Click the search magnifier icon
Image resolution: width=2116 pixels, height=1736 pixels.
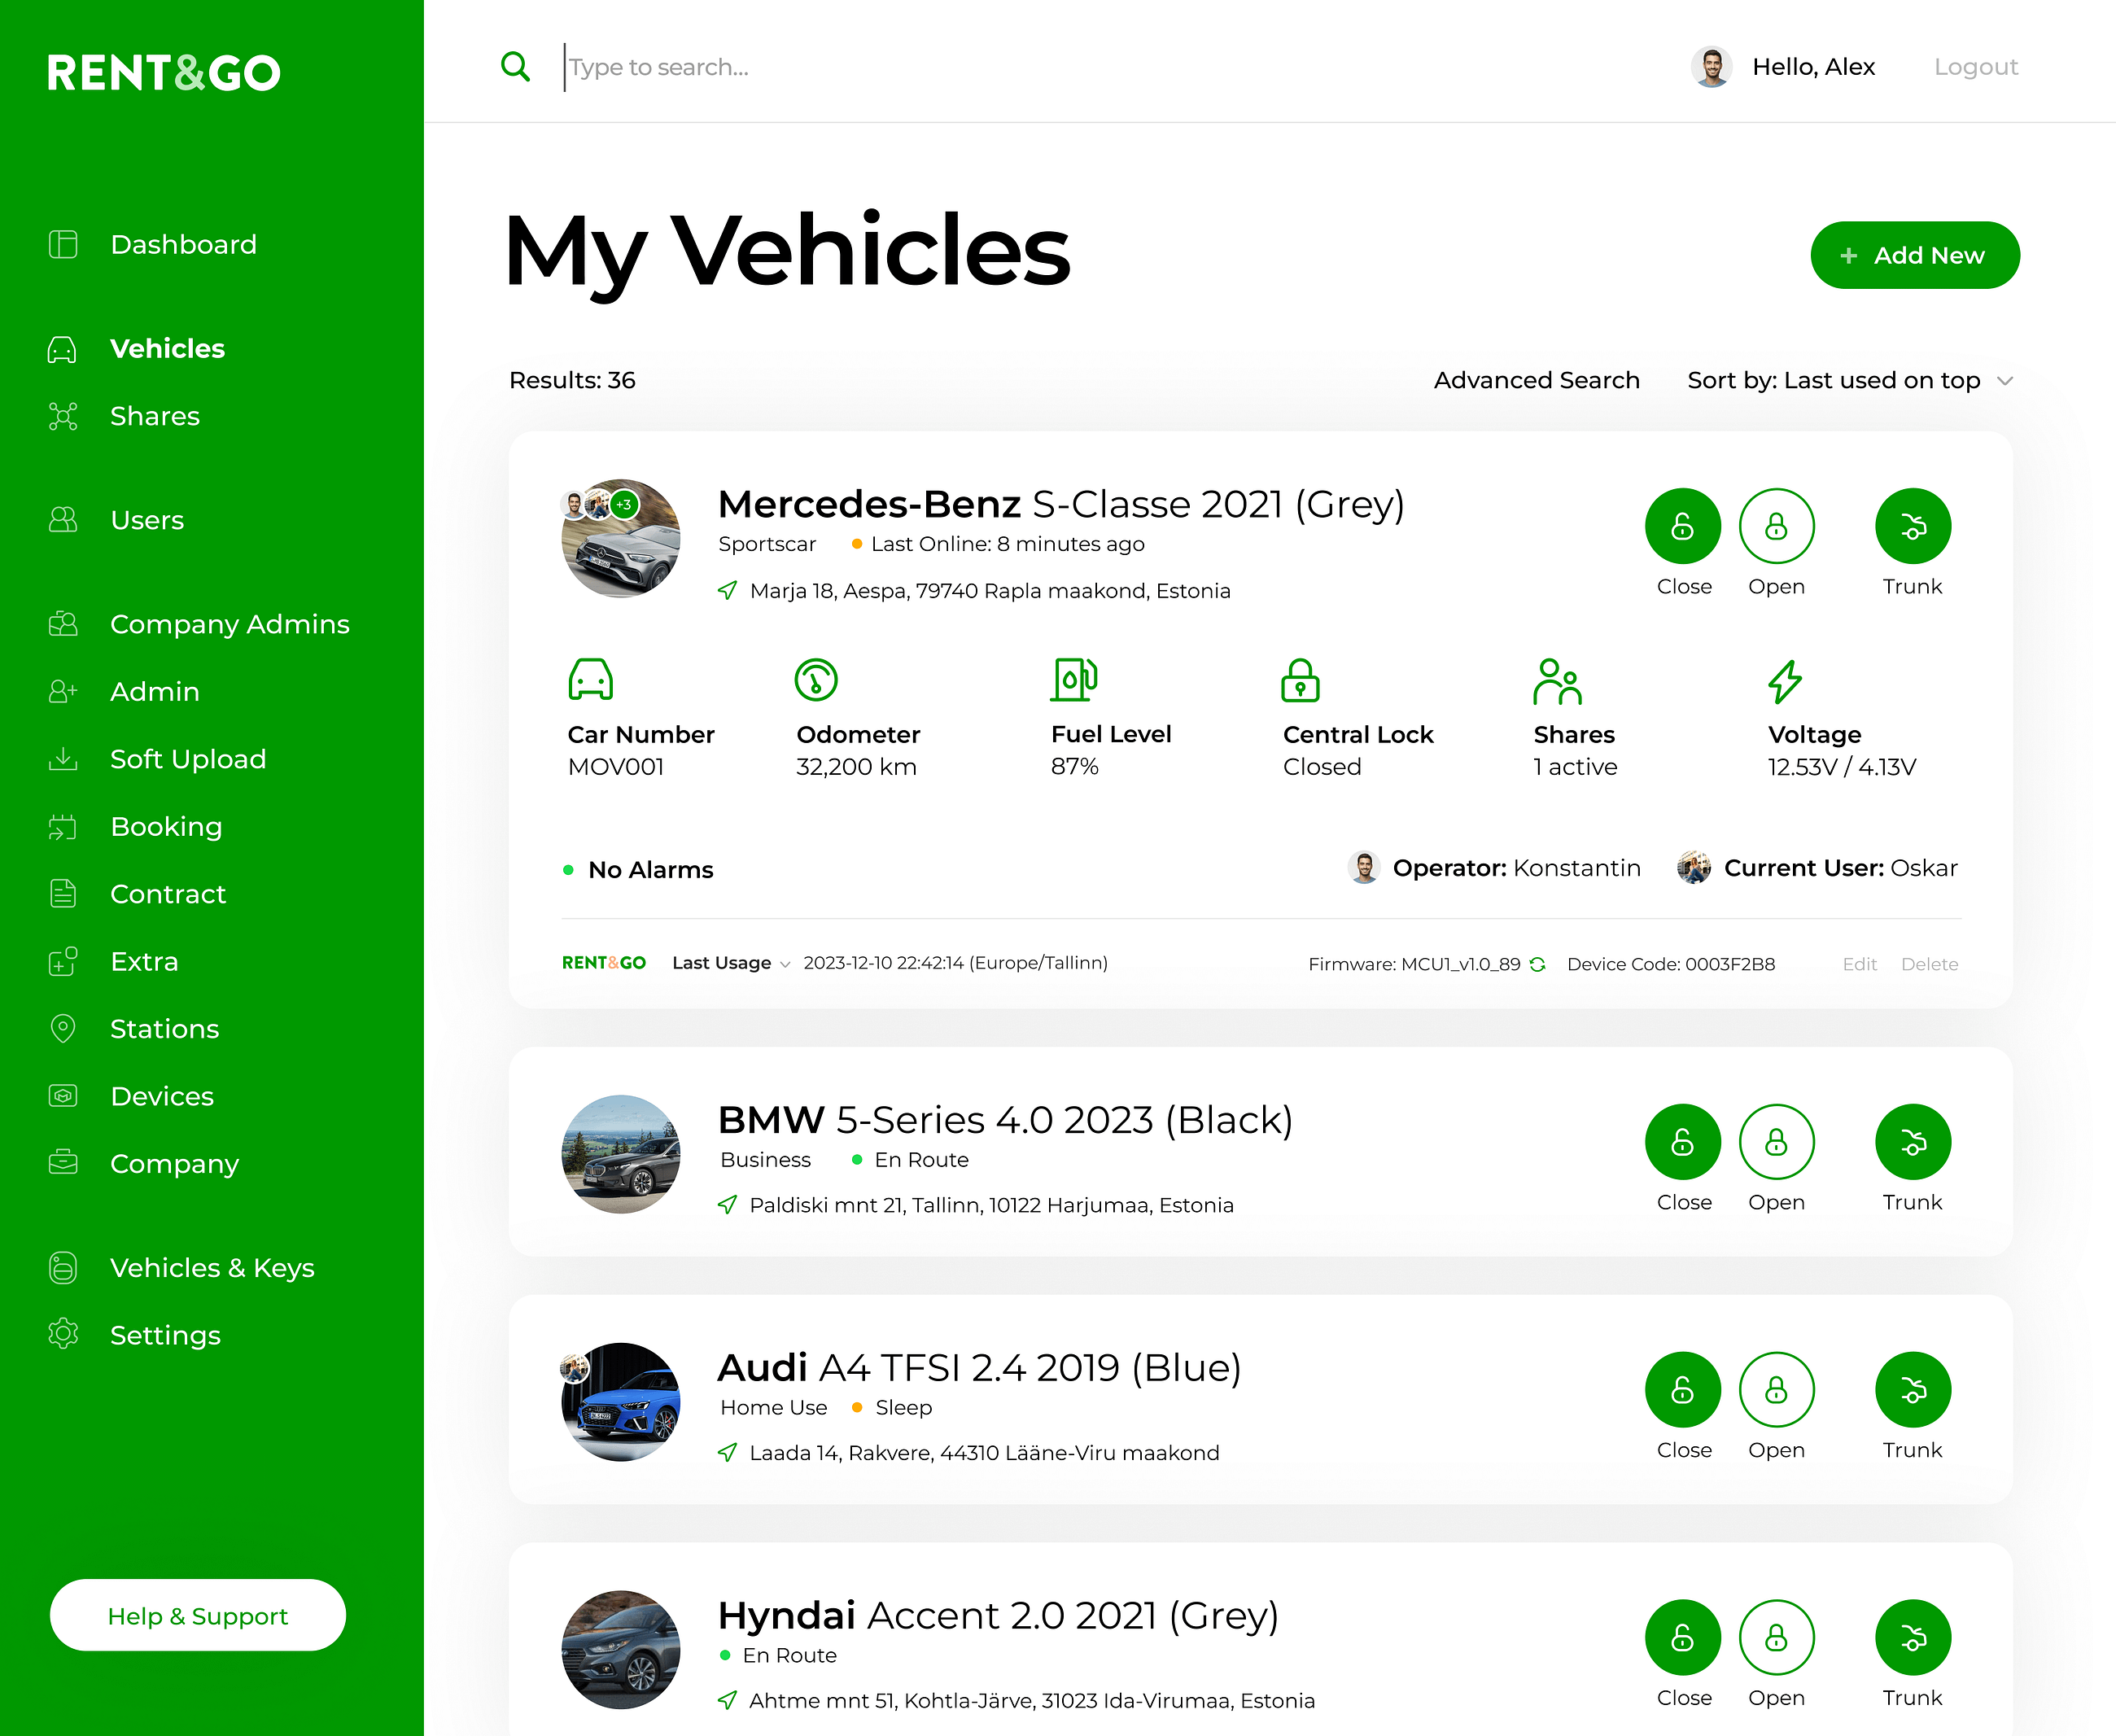515,67
